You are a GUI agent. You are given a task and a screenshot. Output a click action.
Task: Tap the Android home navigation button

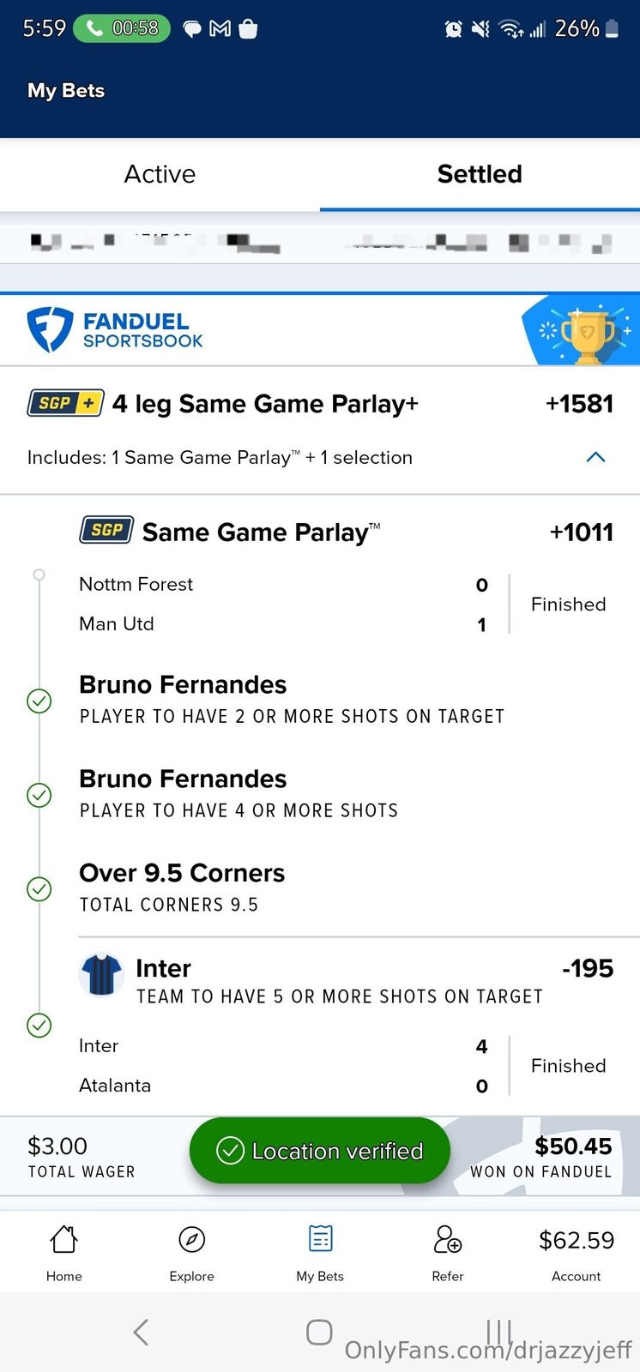click(x=319, y=1332)
